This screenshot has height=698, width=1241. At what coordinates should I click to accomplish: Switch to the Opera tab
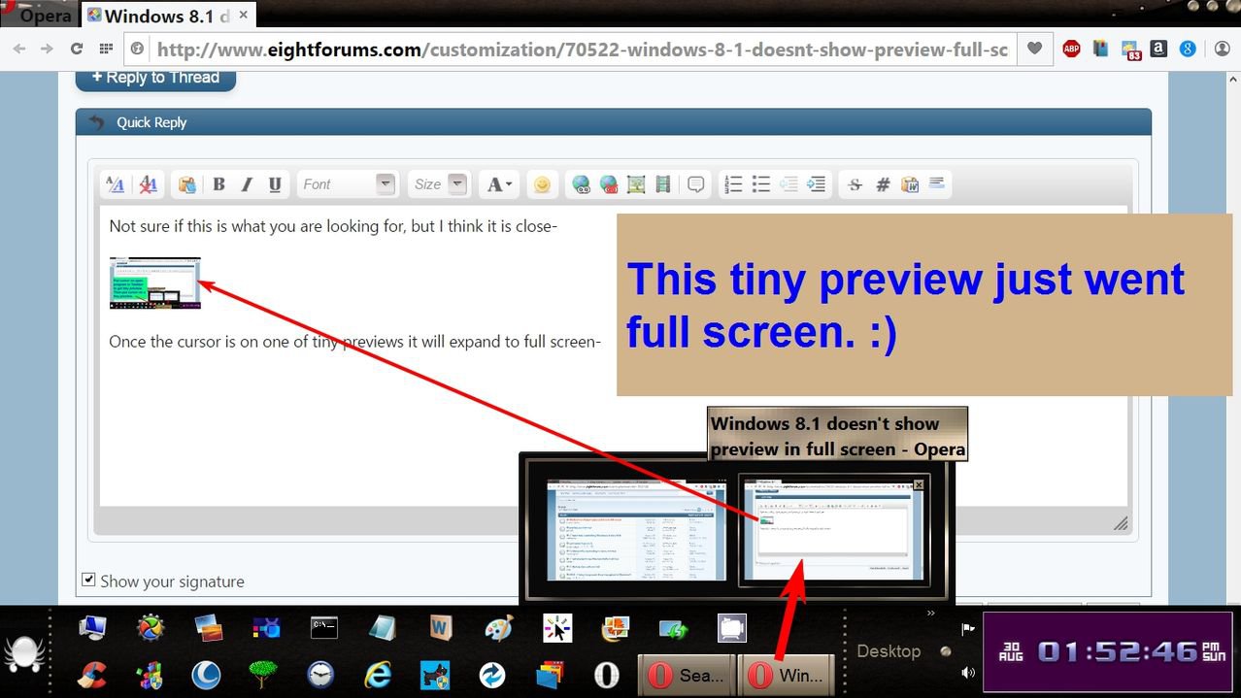click(39, 16)
